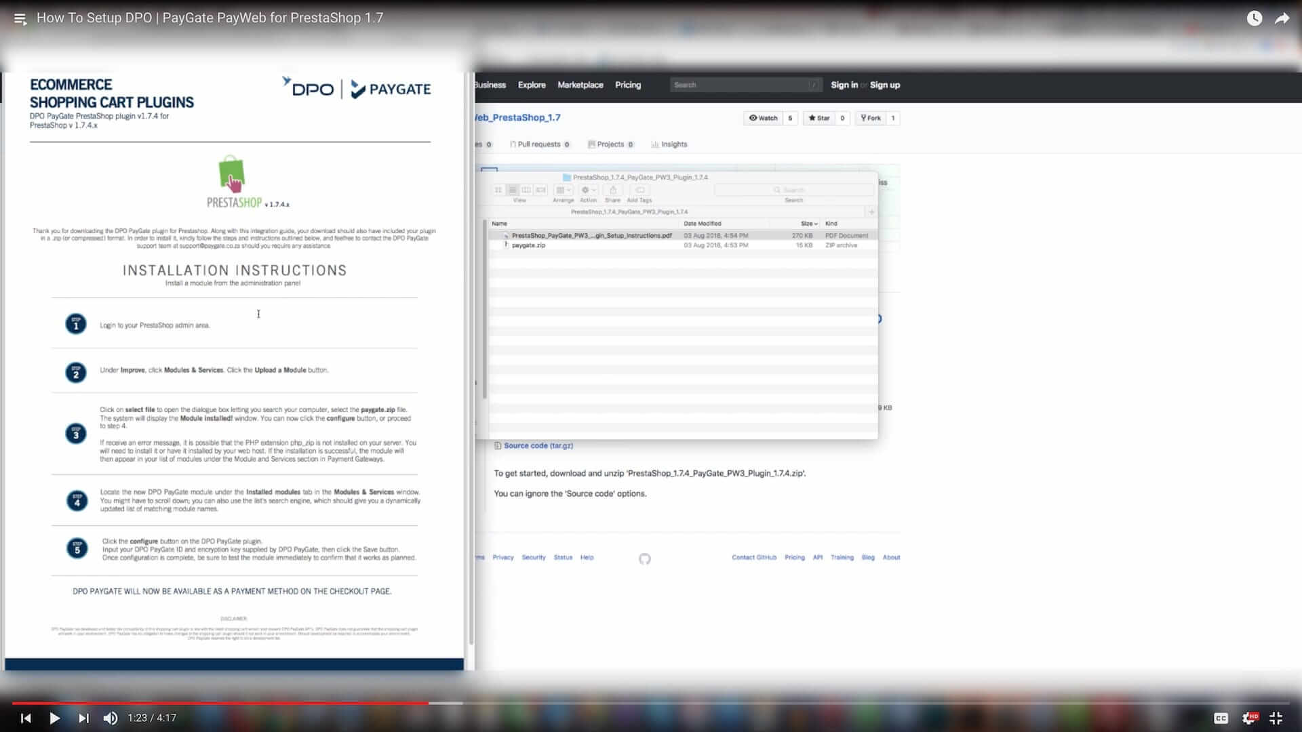This screenshot has width=1302, height=732.
Task: Click the Finder Share icon
Action: point(613,190)
